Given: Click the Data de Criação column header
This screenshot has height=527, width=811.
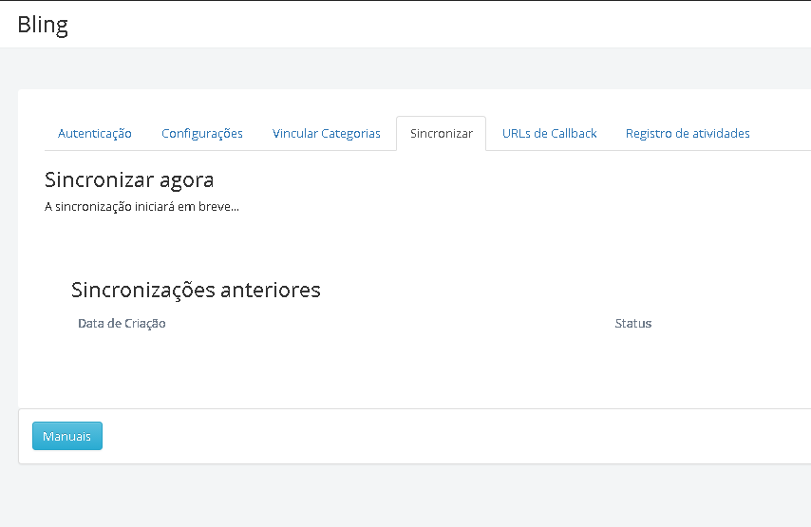Looking at the screenshot, I should pos(122,323).
